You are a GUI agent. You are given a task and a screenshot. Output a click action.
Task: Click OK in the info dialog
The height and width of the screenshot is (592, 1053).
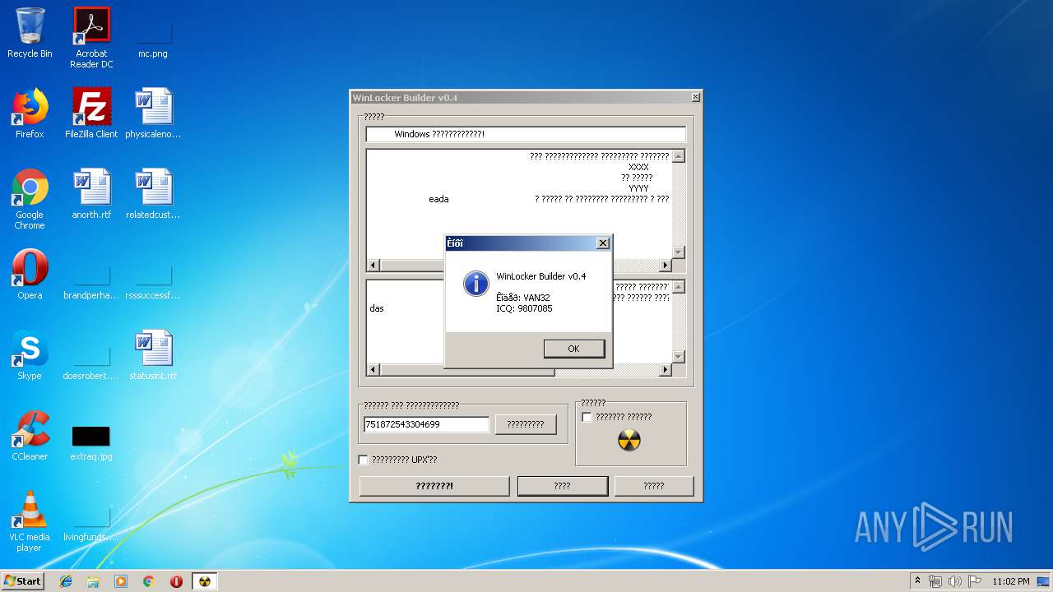pyautogui.click(x=573, y=349)
